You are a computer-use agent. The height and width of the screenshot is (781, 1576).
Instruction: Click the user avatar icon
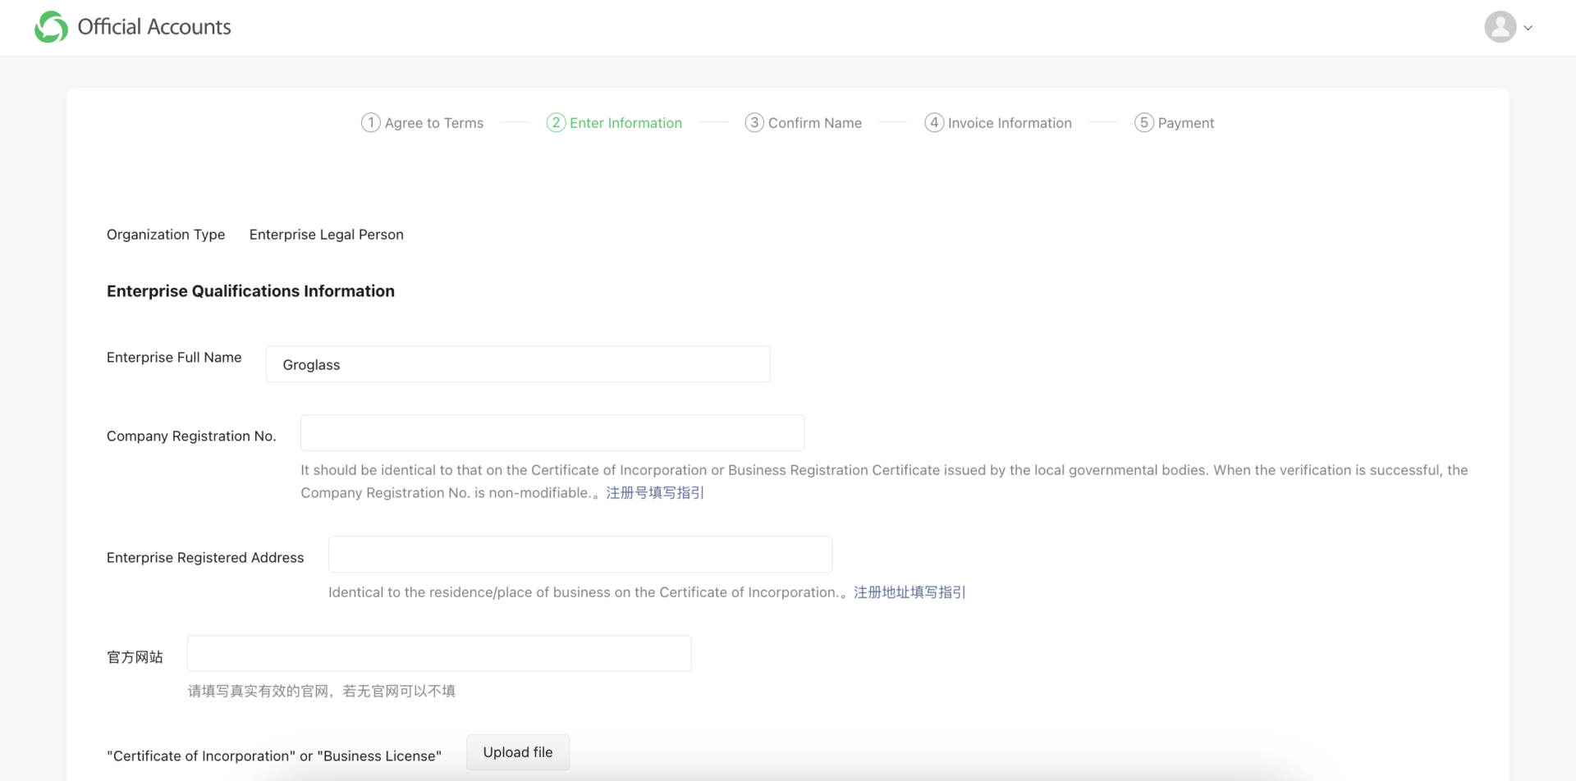point(1499,26)
